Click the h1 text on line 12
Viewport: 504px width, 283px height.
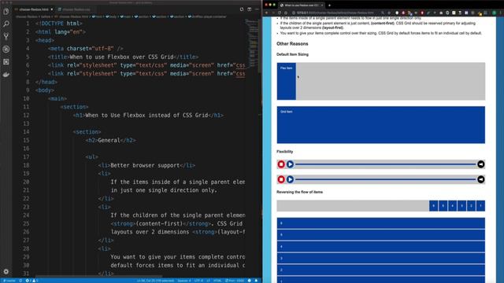[x=146, y=116]
